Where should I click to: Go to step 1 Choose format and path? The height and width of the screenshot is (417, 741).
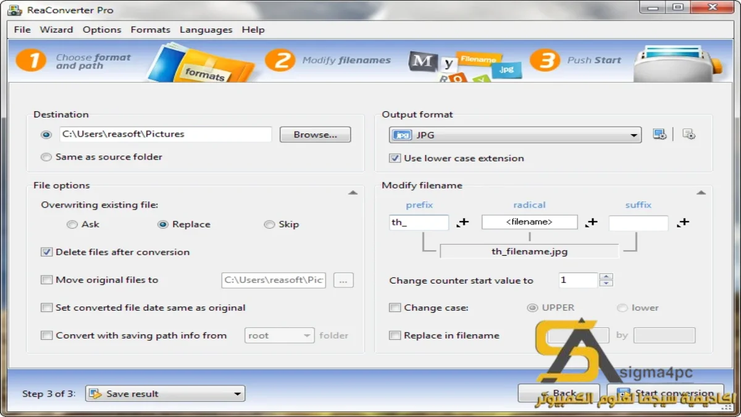point(74,61)
